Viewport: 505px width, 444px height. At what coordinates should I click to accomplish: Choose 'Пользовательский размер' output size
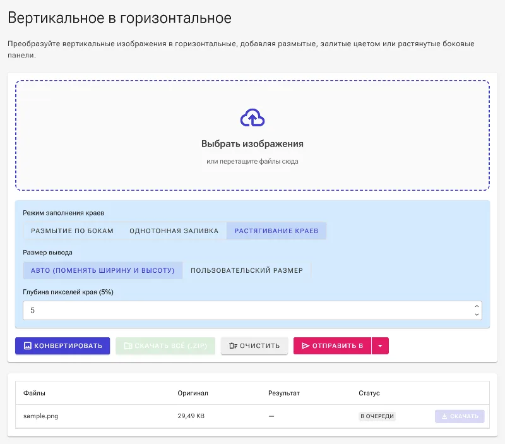point(247,270)
